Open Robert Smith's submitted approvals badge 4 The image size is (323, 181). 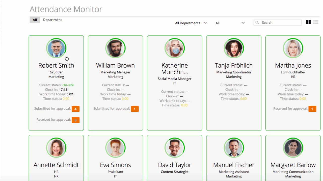click(75, 109)
